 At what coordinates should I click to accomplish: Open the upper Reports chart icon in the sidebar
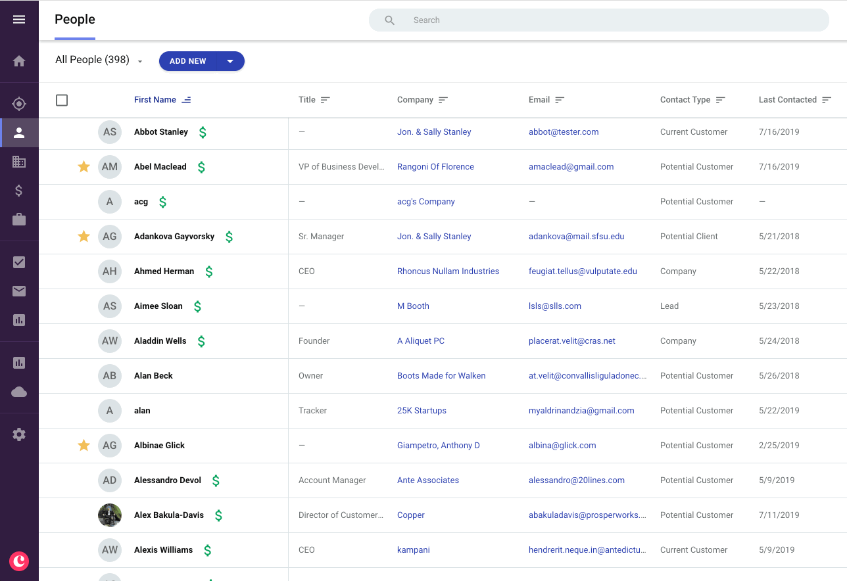coord(19,320)
